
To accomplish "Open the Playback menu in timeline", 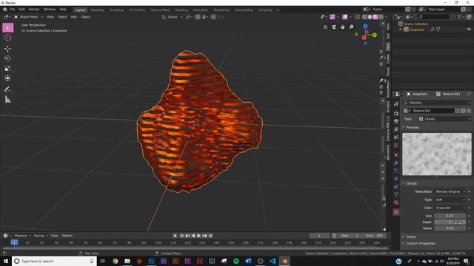I will point(22,236).
